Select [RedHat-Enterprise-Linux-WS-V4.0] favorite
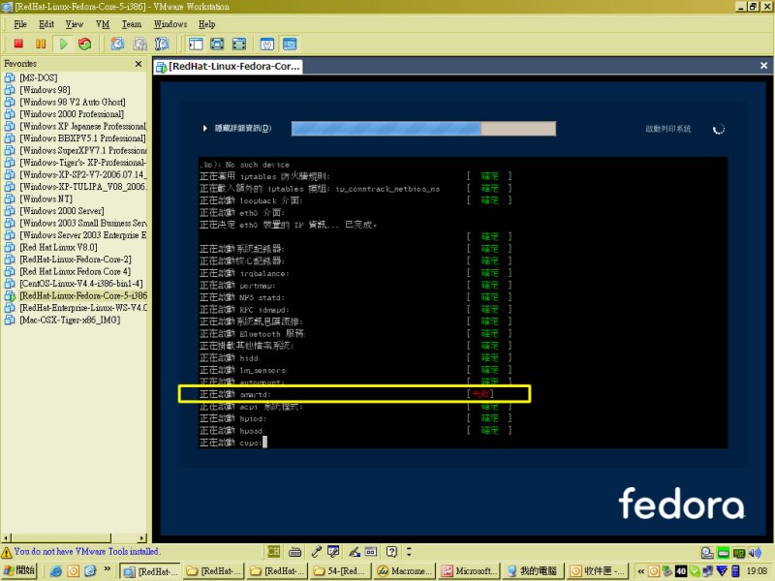The height and width of the screenshot is (581, 775). point(83,307)
